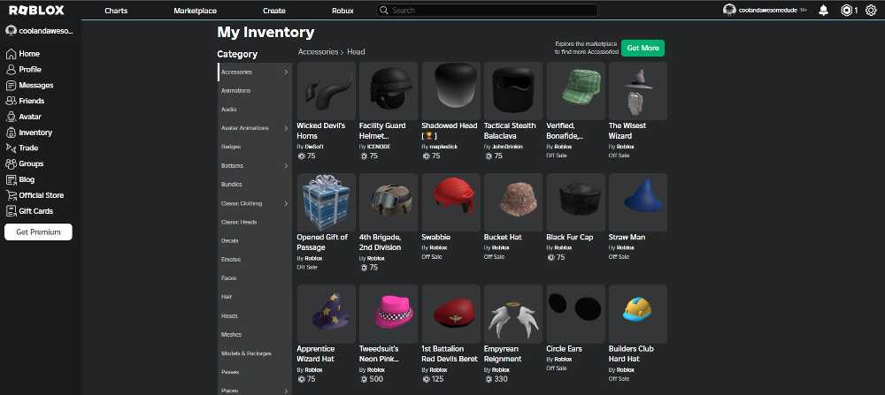Expand the Avatar Animations category
The image size is (885, 395).
coord(255,128)
